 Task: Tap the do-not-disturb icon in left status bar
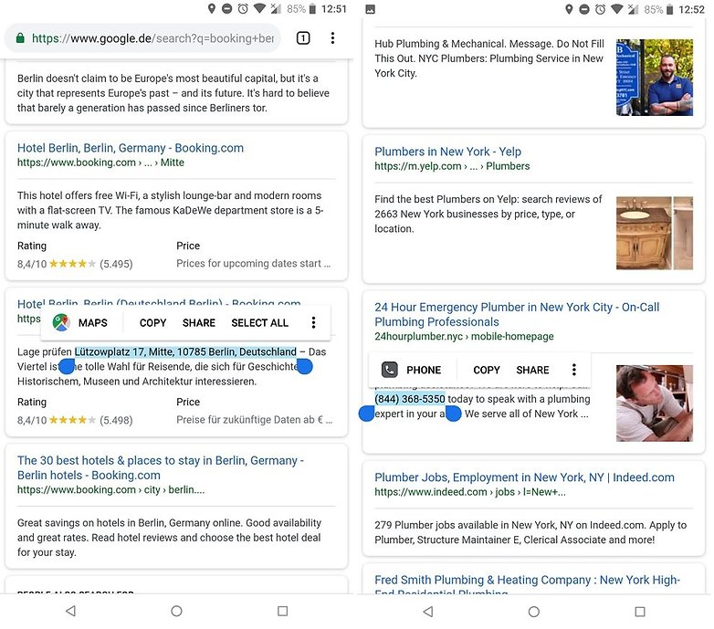pos(226,8)
